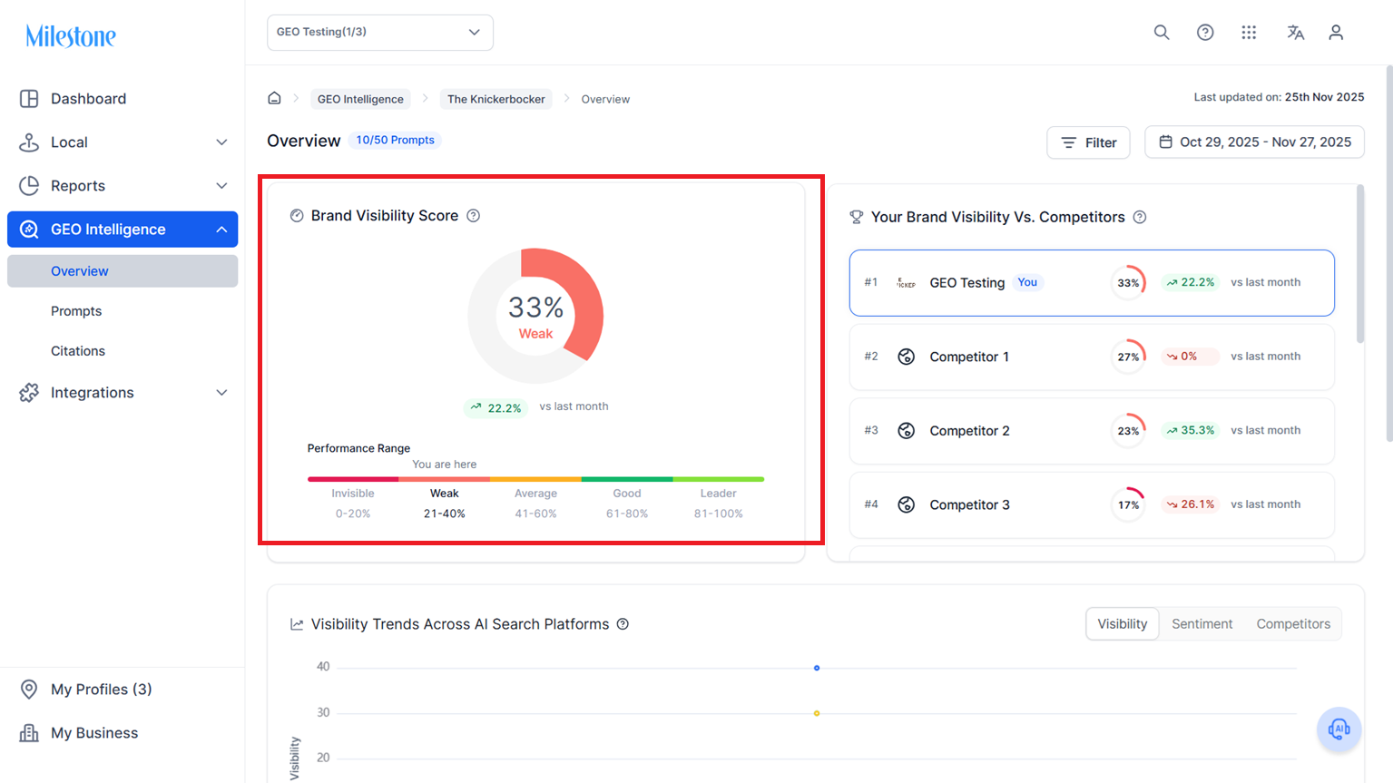Screen dimensions: 1393x783
Task: Click the GEO Testing brand logo
Action: (906, 283)
